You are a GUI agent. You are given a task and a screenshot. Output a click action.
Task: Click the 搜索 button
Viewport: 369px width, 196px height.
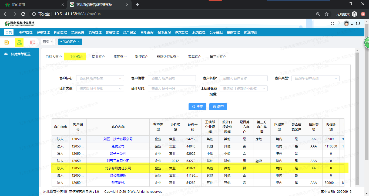[x=197, y=106]
